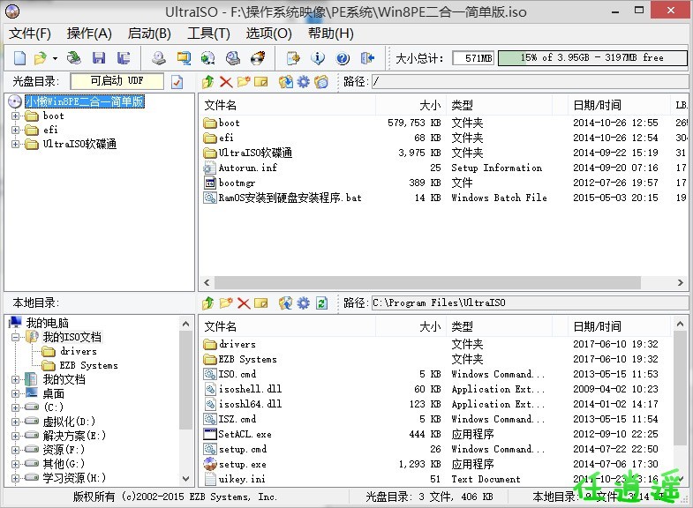Expand the (C:) drive node
This screenshot has width=693, height=508.
click(x=16, y=407)
